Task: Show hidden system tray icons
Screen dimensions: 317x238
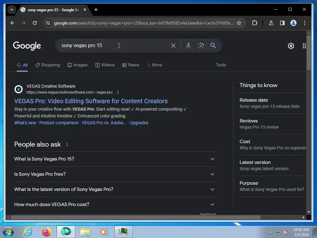Action: pos(271,232)
